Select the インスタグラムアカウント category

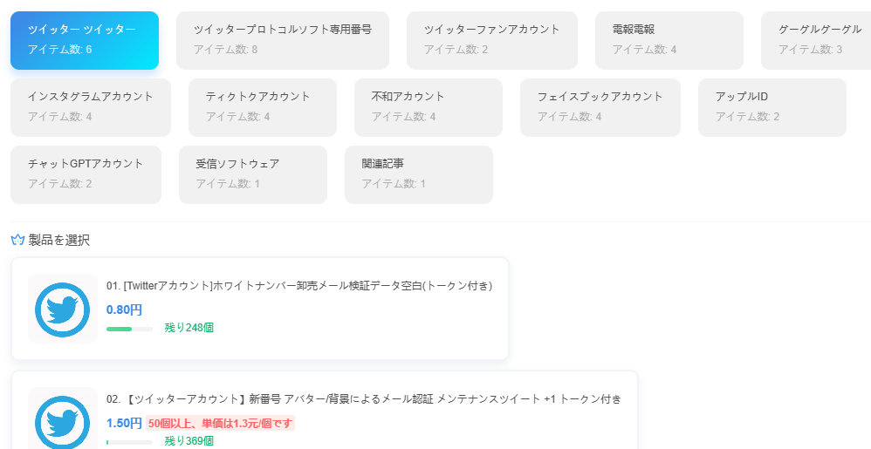point(91,107)
